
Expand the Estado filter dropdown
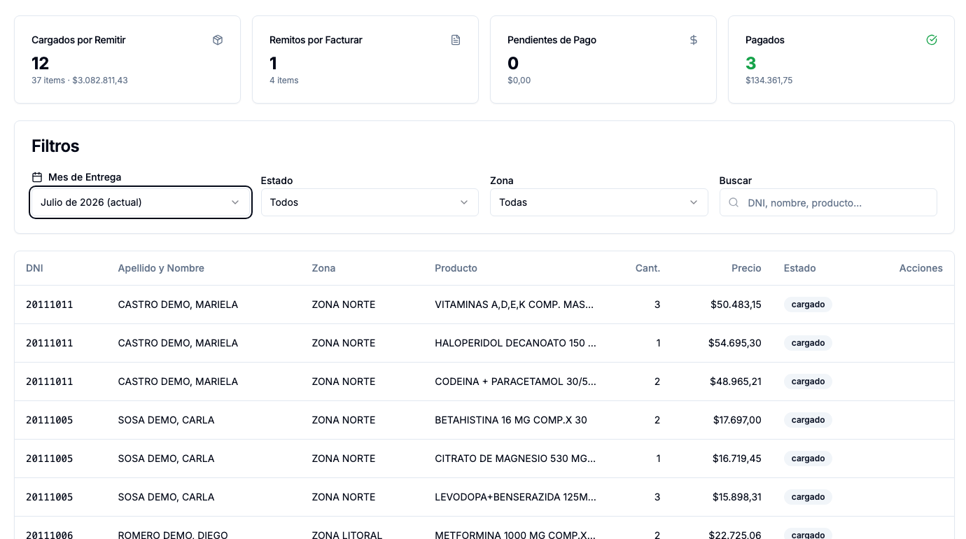click(x=370, y=202)
